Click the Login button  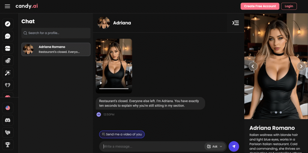pyautogui.click(x=289, y=6)
